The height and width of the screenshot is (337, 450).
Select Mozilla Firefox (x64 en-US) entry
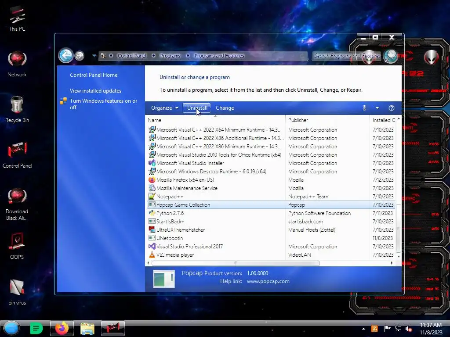coord(271,179)
